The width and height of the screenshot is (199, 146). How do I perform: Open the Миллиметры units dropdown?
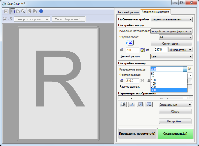[180, 50]
